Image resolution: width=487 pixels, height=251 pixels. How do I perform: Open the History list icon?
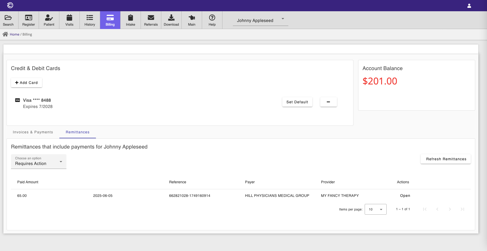tap(90, 18)
